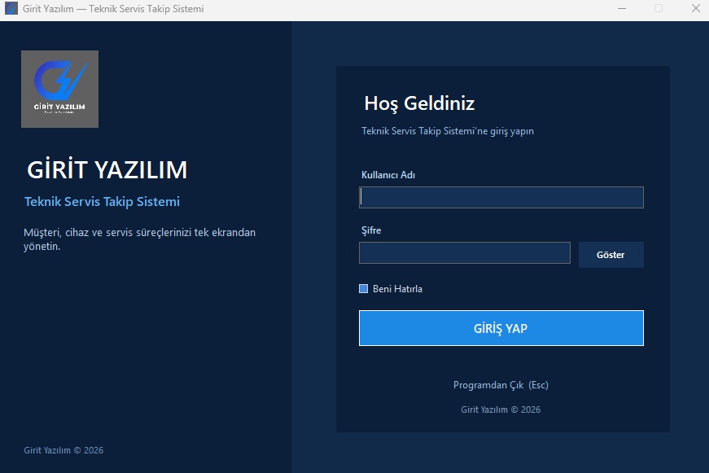The width and height of the screenshot is (709, 473).
Task: Exit via Programdan Çık (Esc) link
Action: click(x=501, y=385)
